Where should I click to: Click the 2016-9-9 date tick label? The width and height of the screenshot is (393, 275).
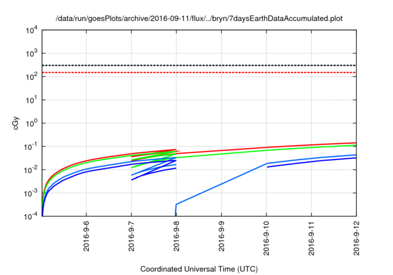(x=221, y=236)
